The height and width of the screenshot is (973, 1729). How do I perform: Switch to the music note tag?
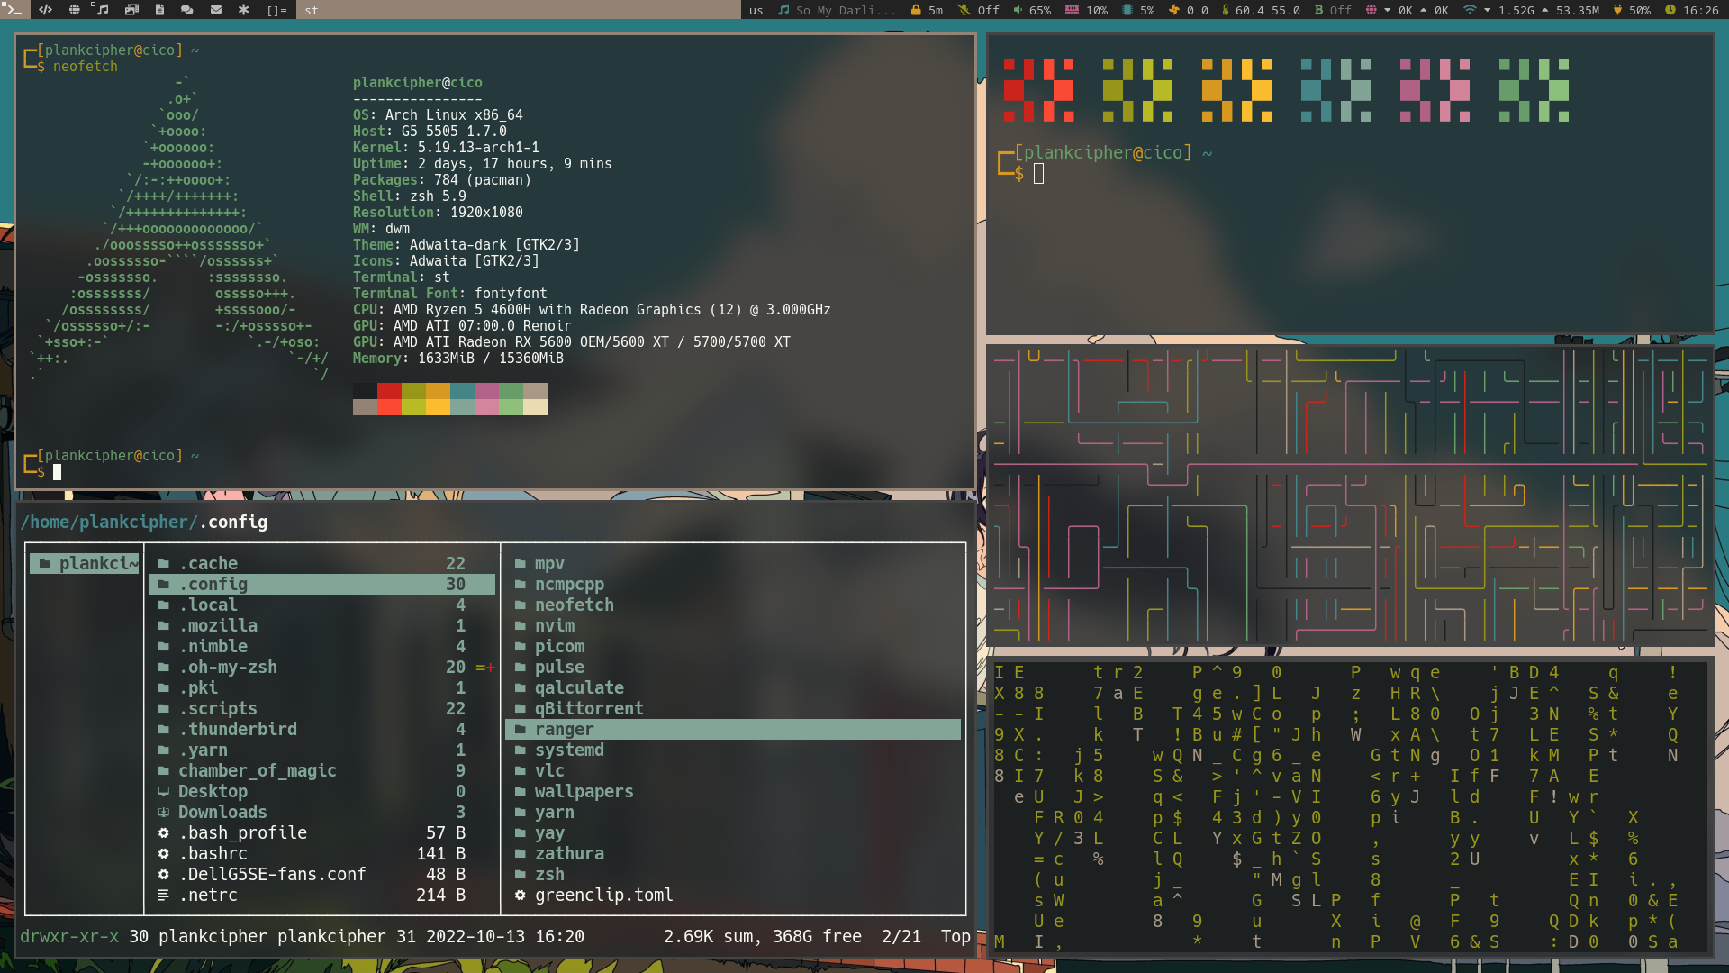pyautogui.click(x=101, y=10)
